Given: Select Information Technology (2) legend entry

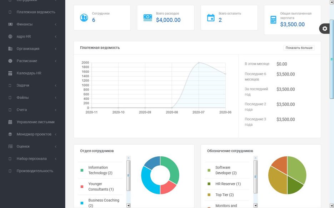Looking at the screenshot, I should click(x=100, y=170).
